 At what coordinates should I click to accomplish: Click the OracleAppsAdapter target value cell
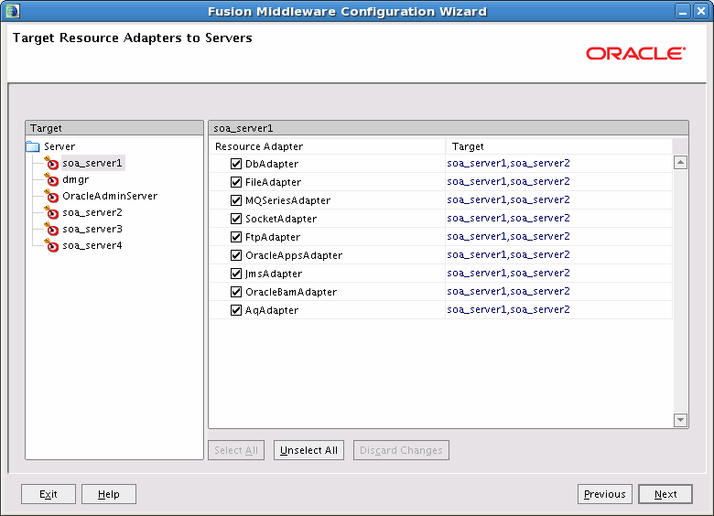558,255
